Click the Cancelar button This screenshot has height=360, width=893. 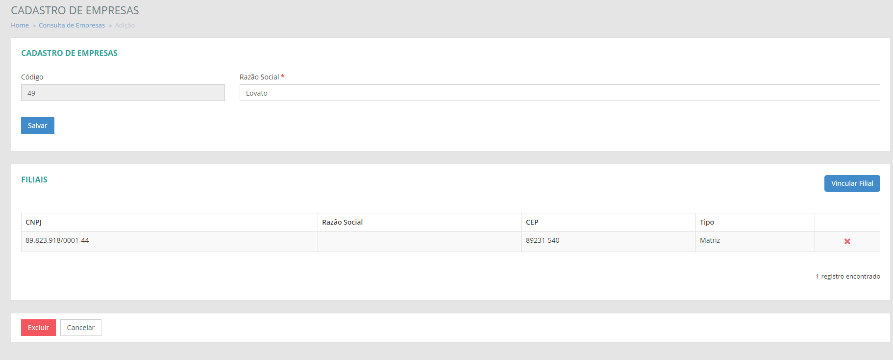(x=81, y=328)
